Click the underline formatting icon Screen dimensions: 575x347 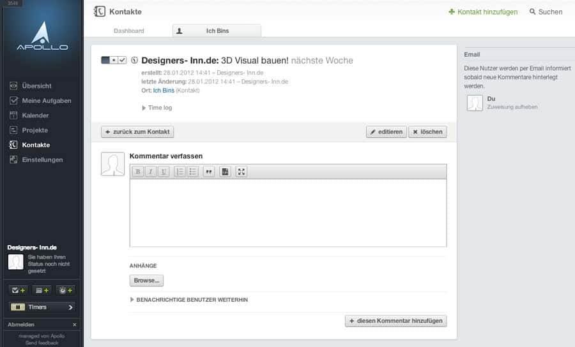164,172
